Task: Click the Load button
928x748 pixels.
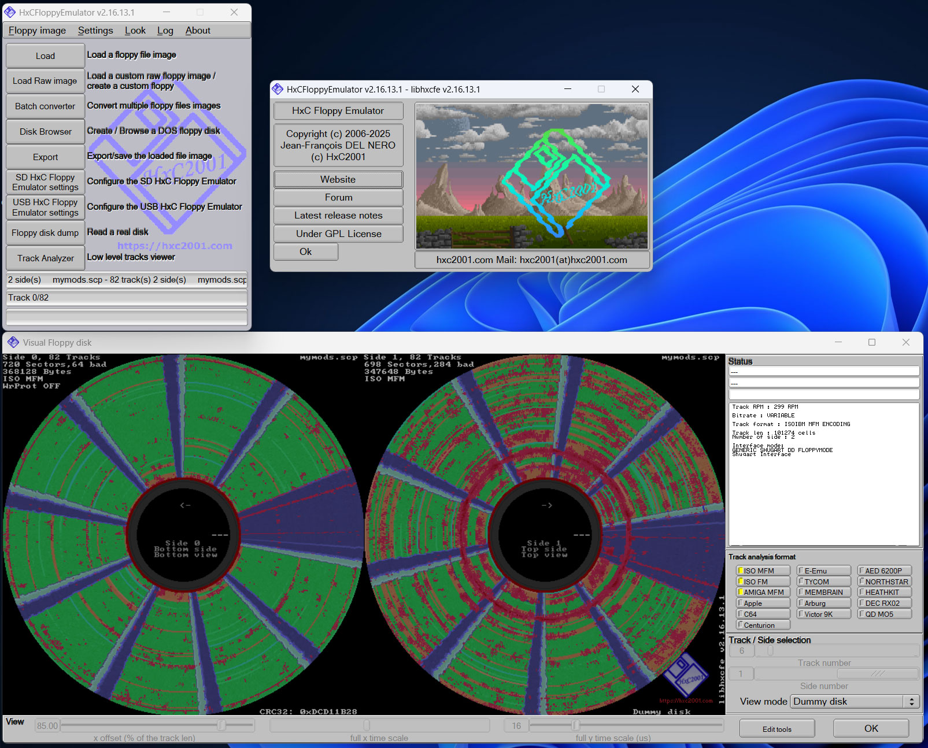Action: pyautogui.click(x=45, y=55)
